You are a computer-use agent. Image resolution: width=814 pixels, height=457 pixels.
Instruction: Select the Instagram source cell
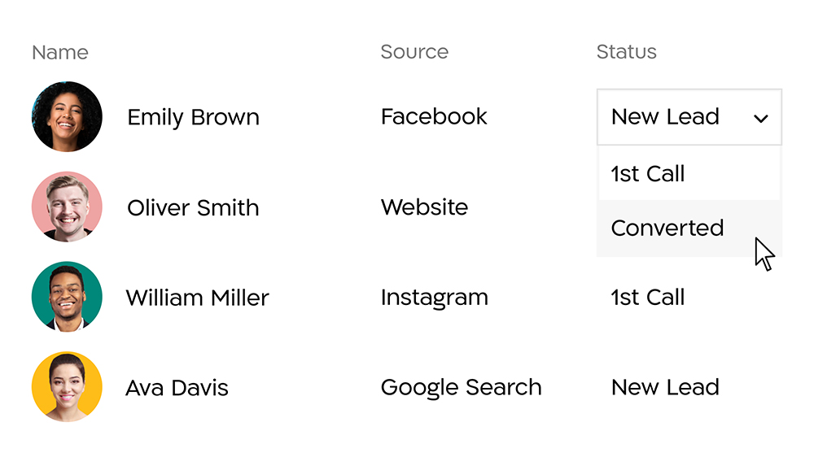click(x=435, y=298)
